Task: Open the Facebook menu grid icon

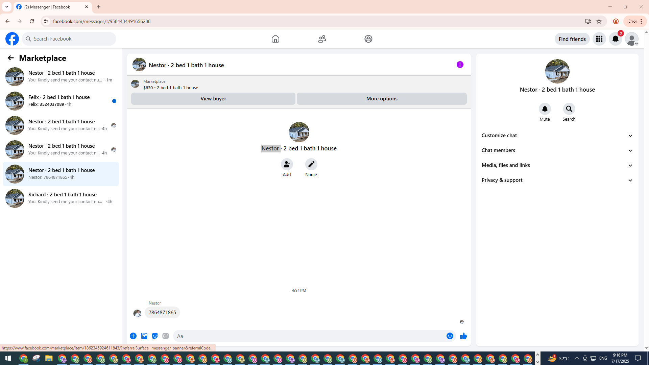Action: coord(599,39)
